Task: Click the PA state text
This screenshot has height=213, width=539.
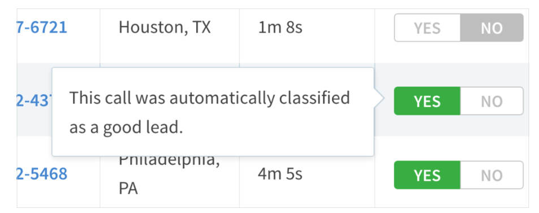Action: 128,189
